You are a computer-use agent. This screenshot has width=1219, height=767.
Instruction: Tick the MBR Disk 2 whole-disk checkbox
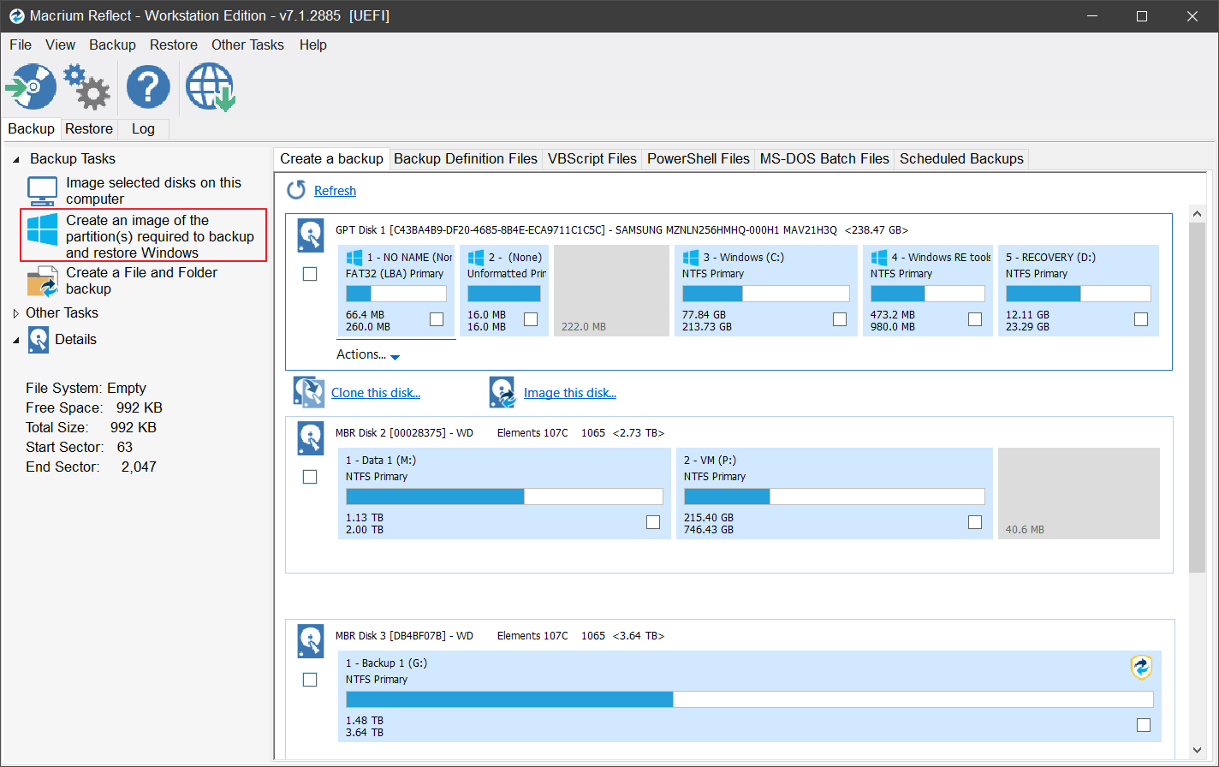(x=310, y=477)
